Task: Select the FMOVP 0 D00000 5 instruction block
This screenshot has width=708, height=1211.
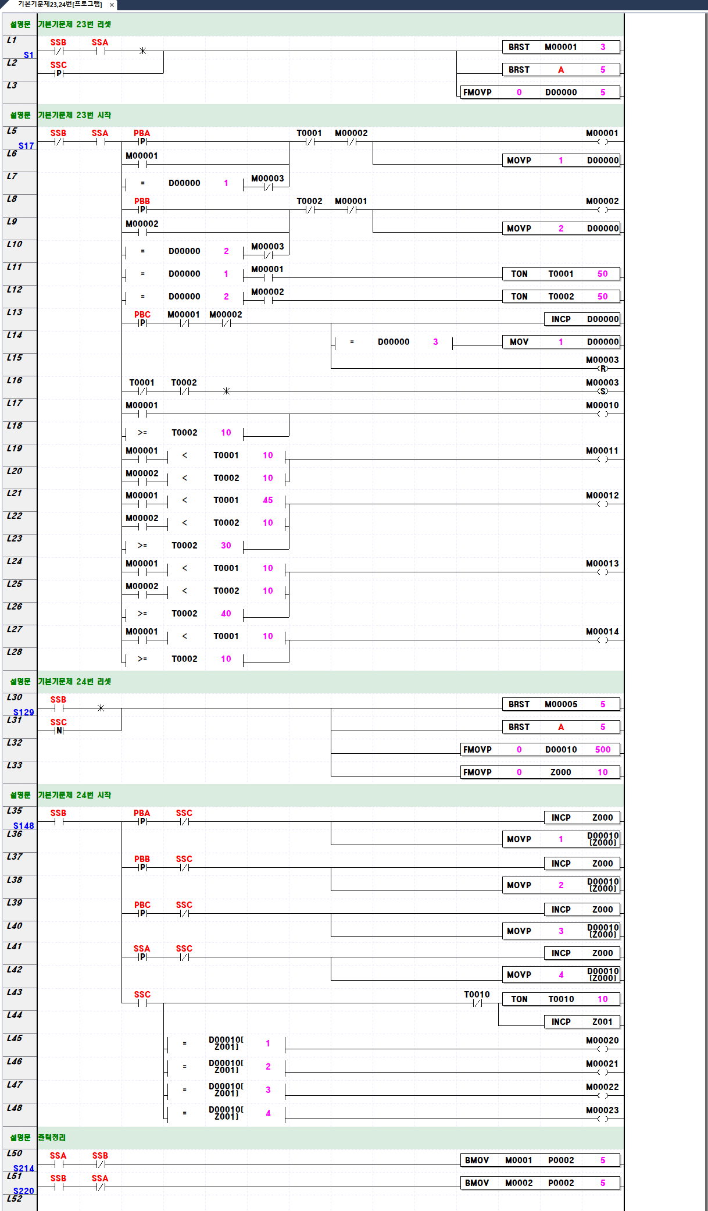Action: [540, 92]
